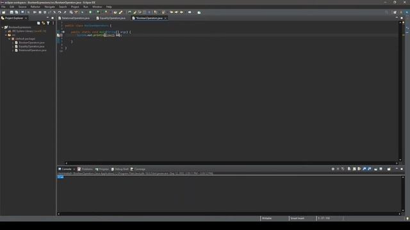
Task: Click Remove Launch icon in Console toolbar
Action: pos(338,169)
